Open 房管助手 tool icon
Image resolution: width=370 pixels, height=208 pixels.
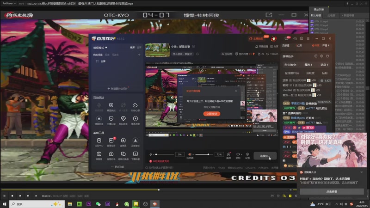click(x=111, y=156)
